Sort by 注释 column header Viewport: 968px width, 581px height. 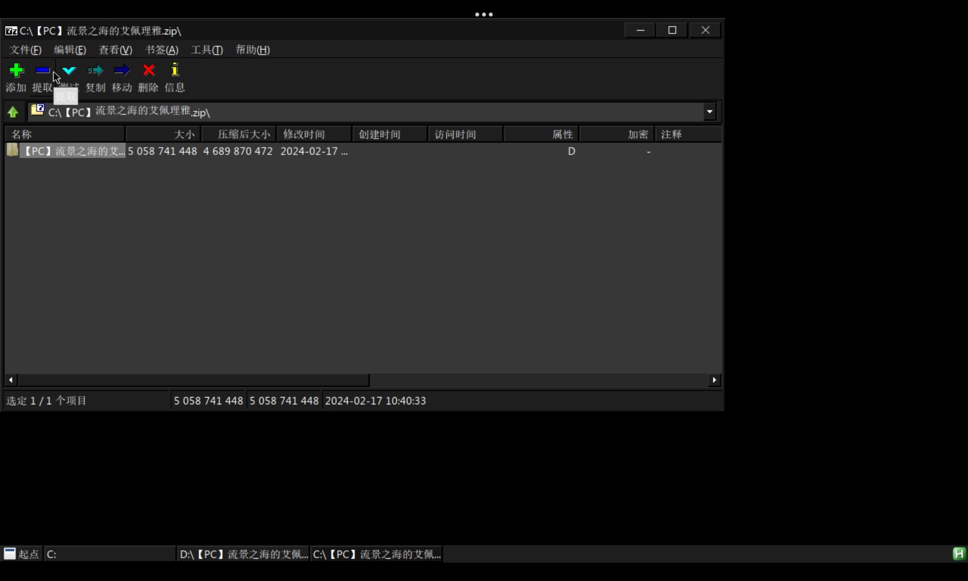pyautogui.click(x=688, y=134)
